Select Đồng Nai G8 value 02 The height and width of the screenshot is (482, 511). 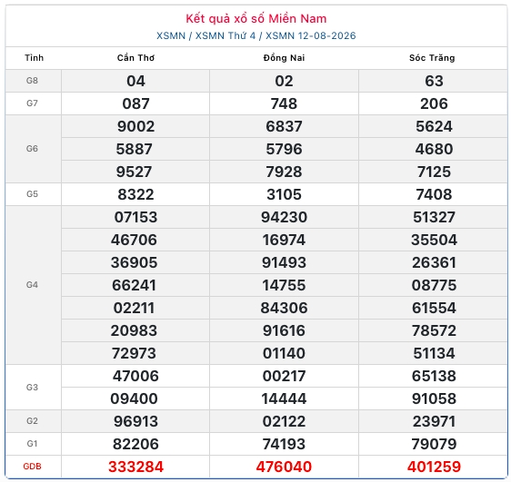(284, 81)
